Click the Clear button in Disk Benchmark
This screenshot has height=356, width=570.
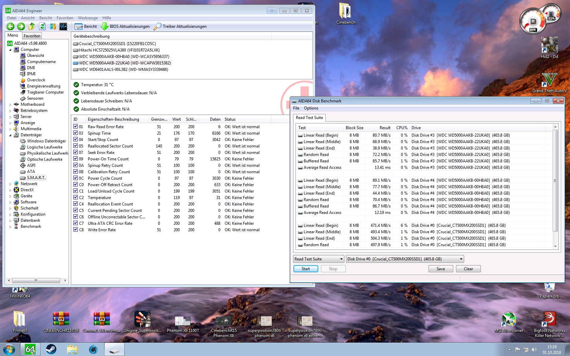pos(468,269)
